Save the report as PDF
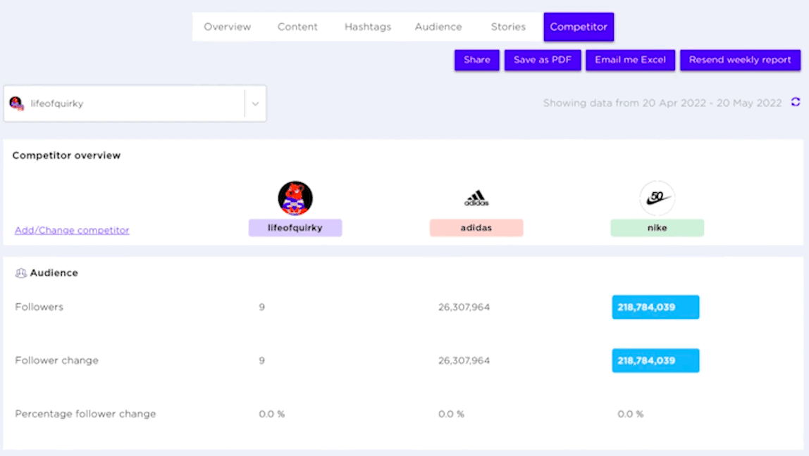809x456 pixels. tap(543, 60)
